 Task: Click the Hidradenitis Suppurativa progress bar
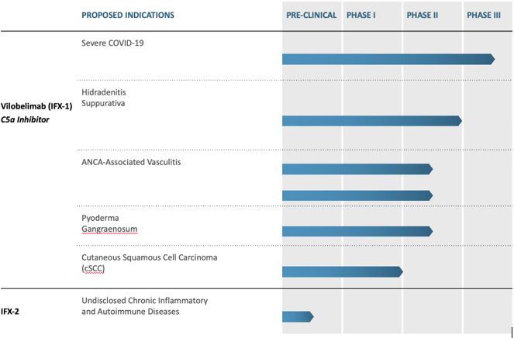pos(371,120)
